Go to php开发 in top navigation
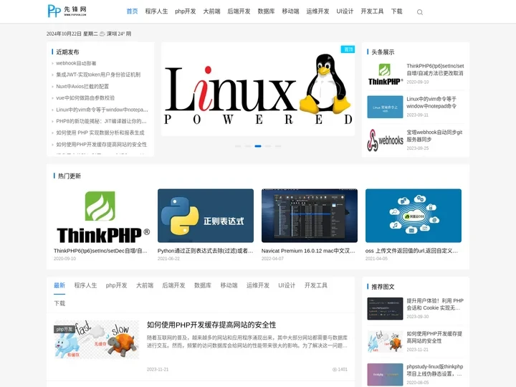This screenshot has height=387, width=516. click(186, 11)
